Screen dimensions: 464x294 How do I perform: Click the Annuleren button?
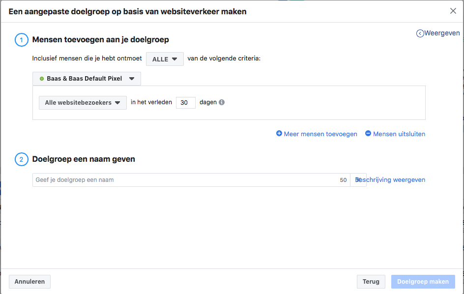click(29, 282)
